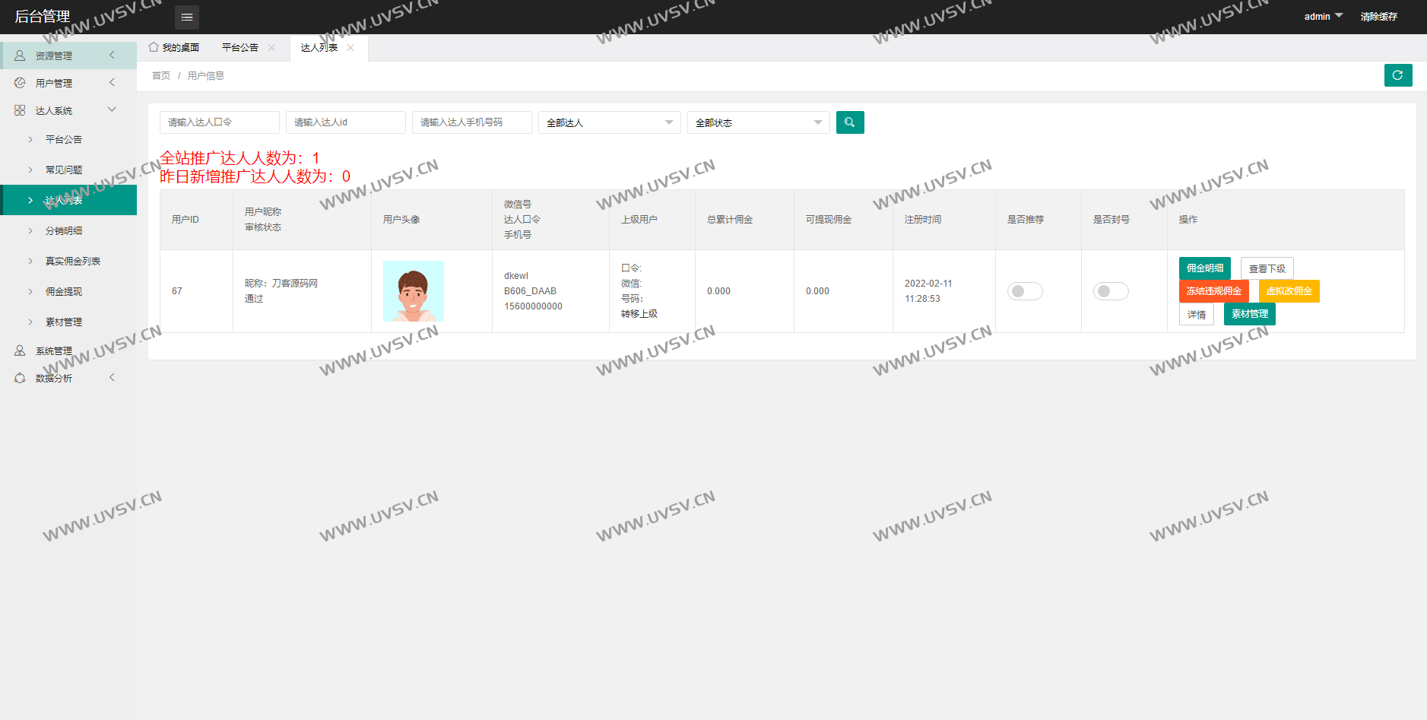
Task: Click the phone number 15600000000
Action: tap(534, 306)
